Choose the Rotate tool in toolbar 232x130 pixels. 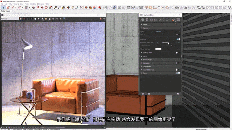click(46, 7)
